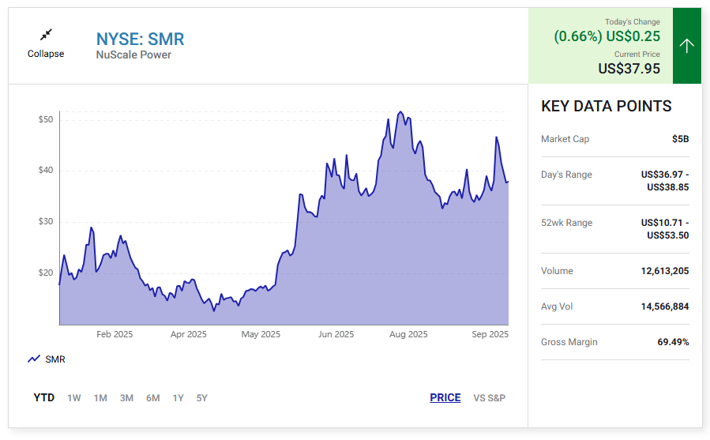710x440 pixels.
Task: Click the Collapse label
Action: [x=46, y=54]
